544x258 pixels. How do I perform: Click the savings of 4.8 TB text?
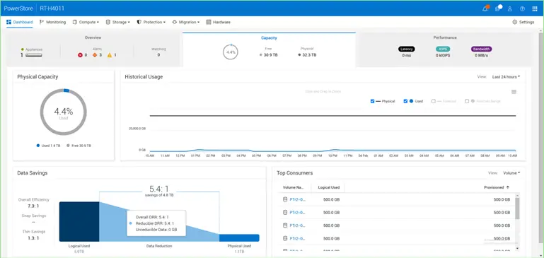coord(159,195)
